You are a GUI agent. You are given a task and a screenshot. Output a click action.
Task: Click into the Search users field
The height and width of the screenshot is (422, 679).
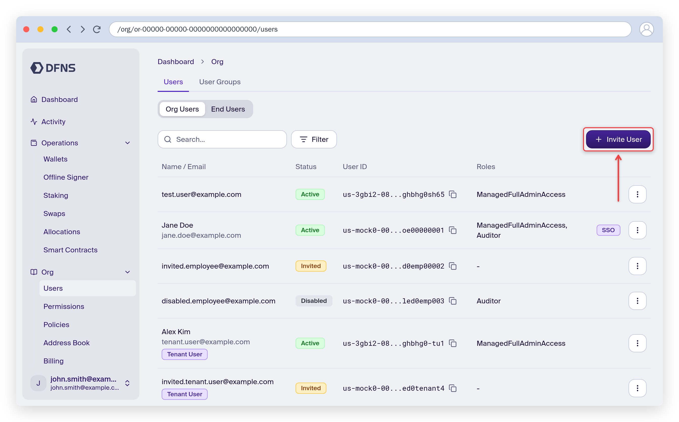(x=222, y=139)
